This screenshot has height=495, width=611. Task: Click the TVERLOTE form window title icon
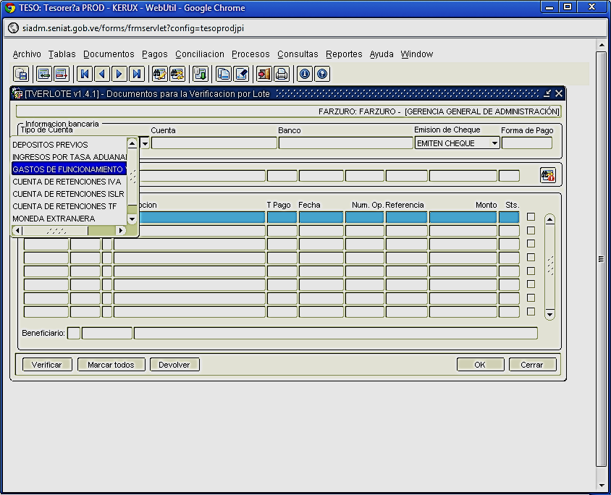coord(17,93)
